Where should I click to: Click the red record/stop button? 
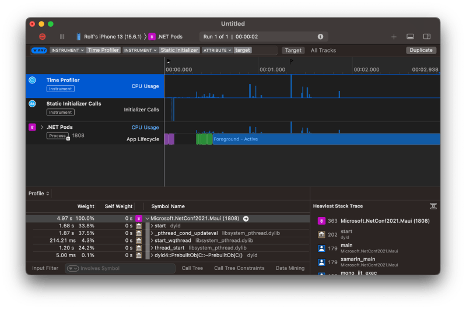[x=43, y=37]
